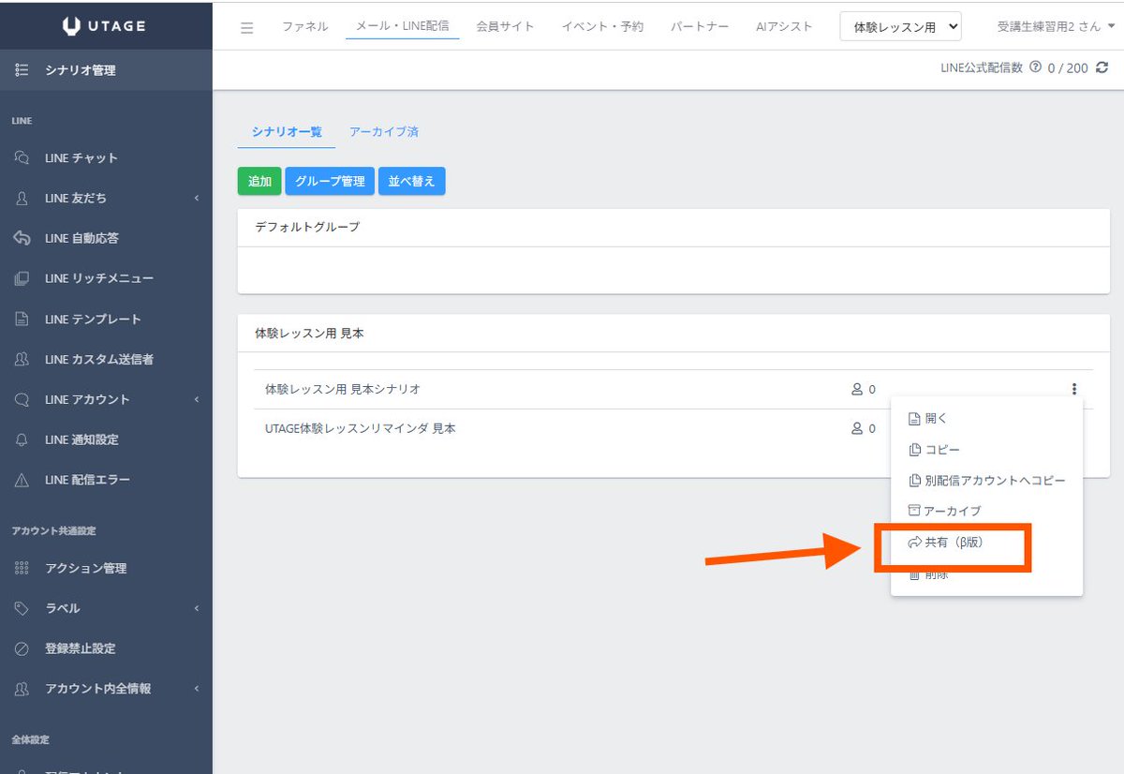
Task: Open the AIアシスト tab
Action: click(784, 26)
